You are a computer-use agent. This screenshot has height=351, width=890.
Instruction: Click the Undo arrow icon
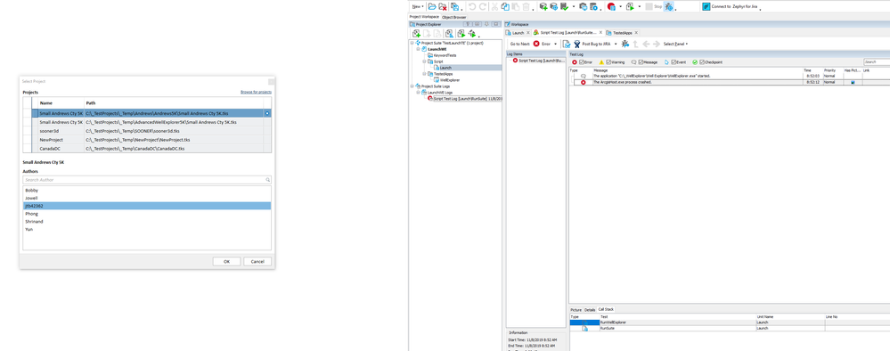click(472, 7)
